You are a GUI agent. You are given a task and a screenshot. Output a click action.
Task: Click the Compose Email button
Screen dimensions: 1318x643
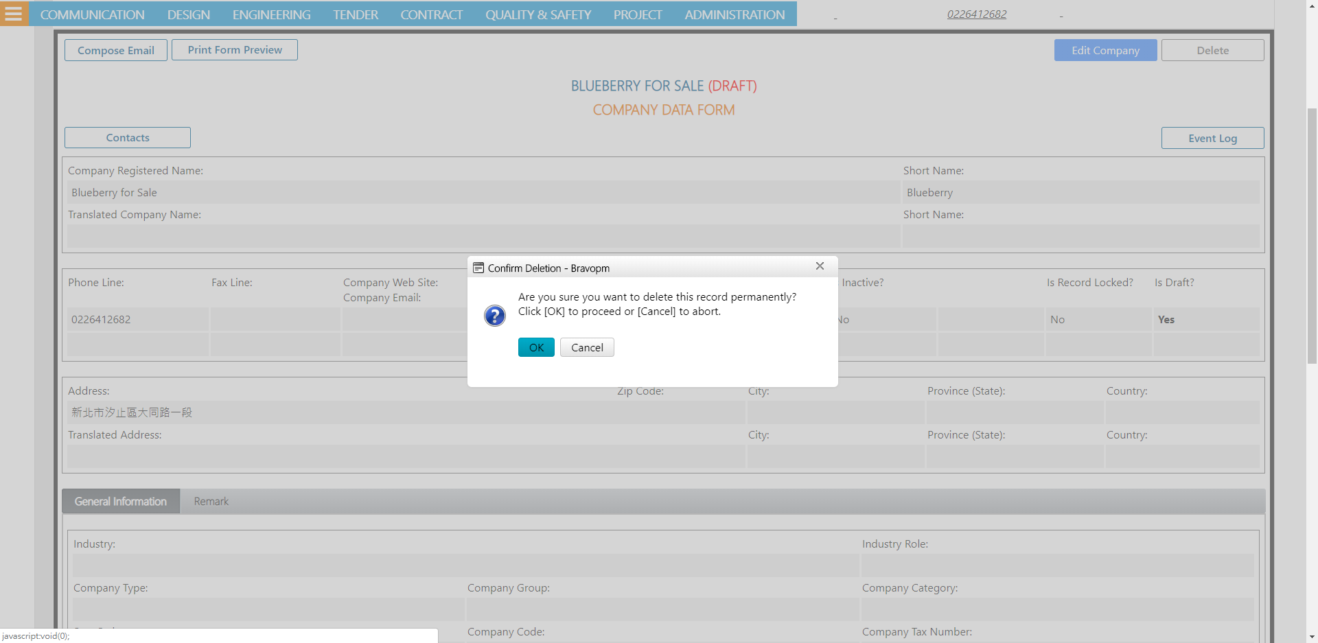[116, 51]
